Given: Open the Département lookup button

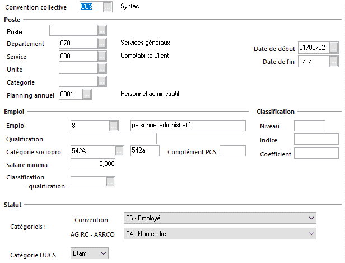Looking at the screenshot, I should 101,43.
